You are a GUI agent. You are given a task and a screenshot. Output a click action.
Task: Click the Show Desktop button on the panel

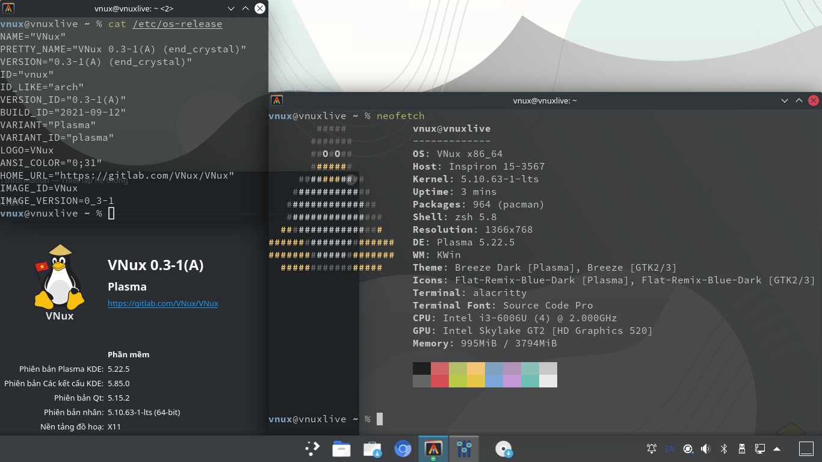click(806, 449)
